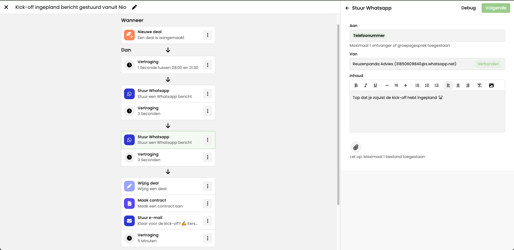This screenshot has width=514, height=250.
Task: Insert a checklist in the editor
Action: tap(437, 85)
